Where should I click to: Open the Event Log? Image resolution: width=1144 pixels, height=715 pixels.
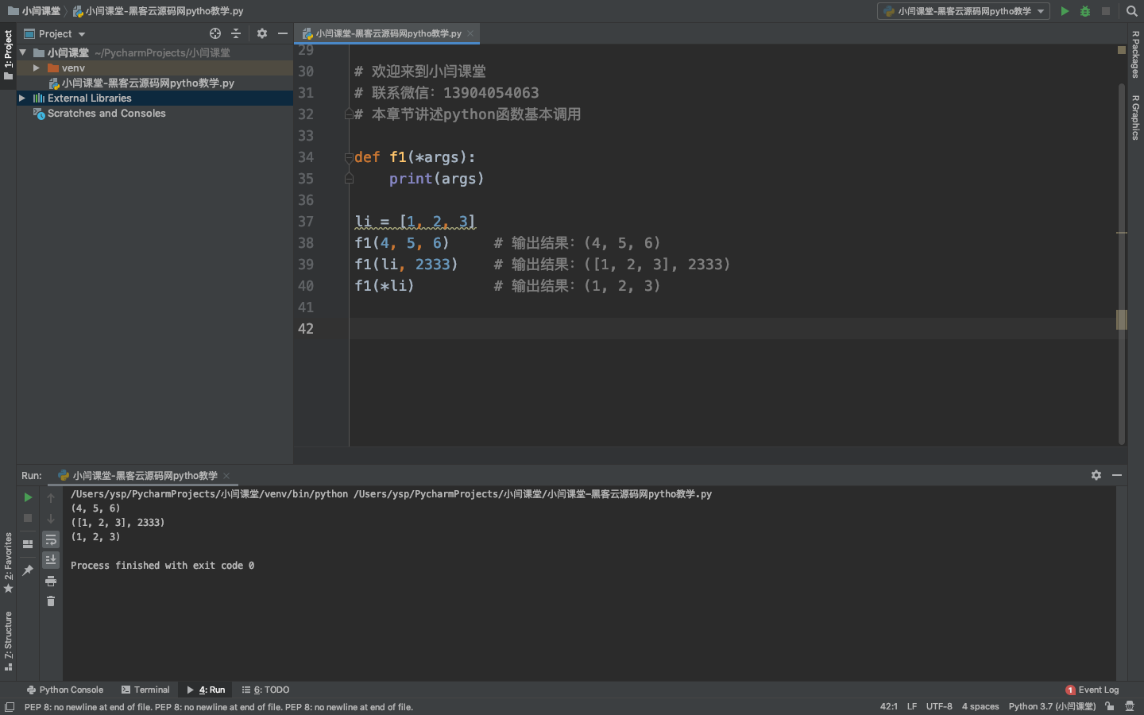click(x=1092, y=690)
